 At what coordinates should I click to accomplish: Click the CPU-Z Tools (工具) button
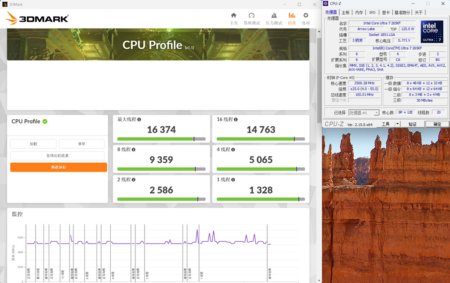pos(385,124)
